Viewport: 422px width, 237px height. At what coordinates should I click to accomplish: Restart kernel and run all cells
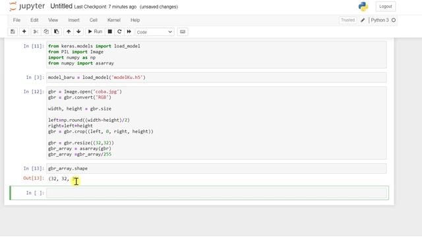click(129, 32)
